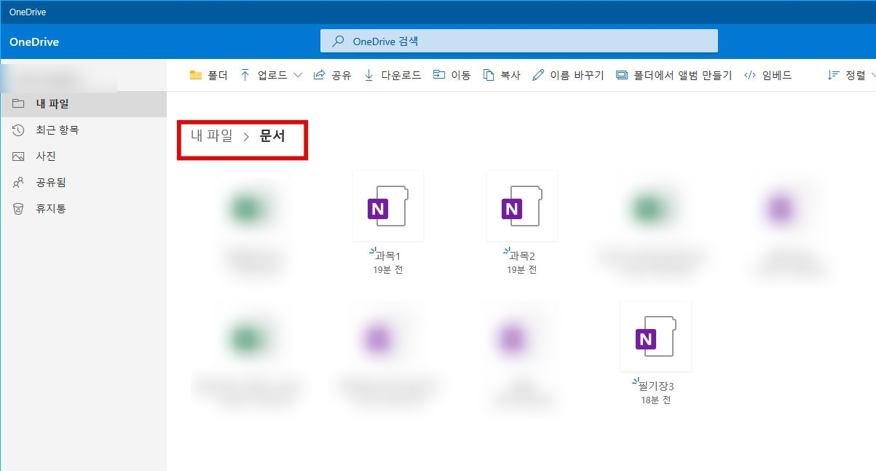Screen dimensions: 876x471
Task: Click the download (다운로드) arrow icon
Action: coord(368,75)
